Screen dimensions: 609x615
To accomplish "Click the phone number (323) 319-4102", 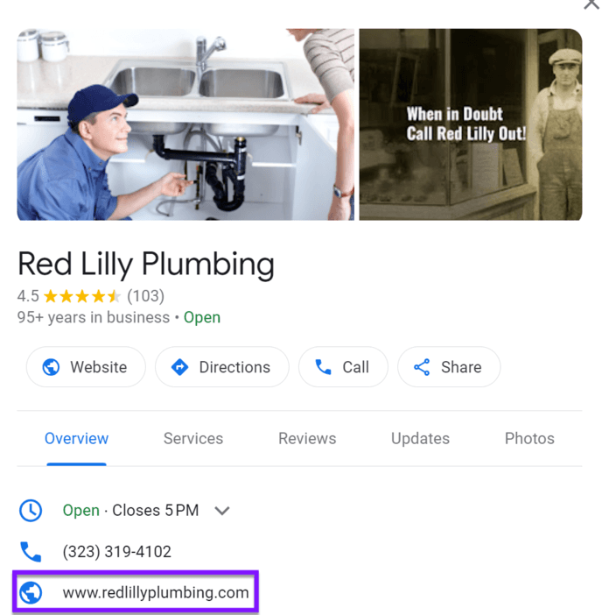I will 116,551.
